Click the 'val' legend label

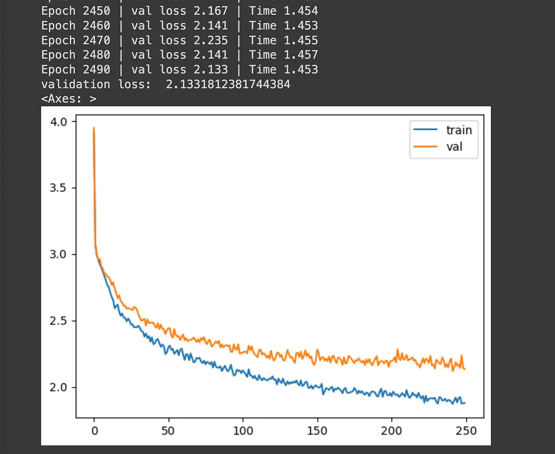coord(454,147)
